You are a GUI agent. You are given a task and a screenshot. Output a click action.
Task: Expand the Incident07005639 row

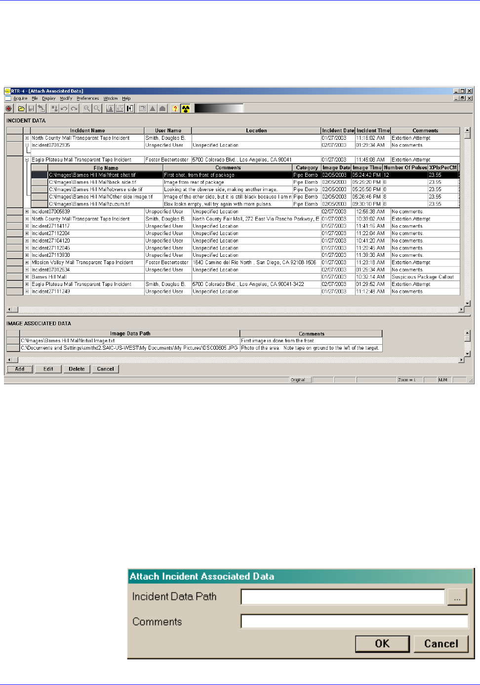coord(27,211)
